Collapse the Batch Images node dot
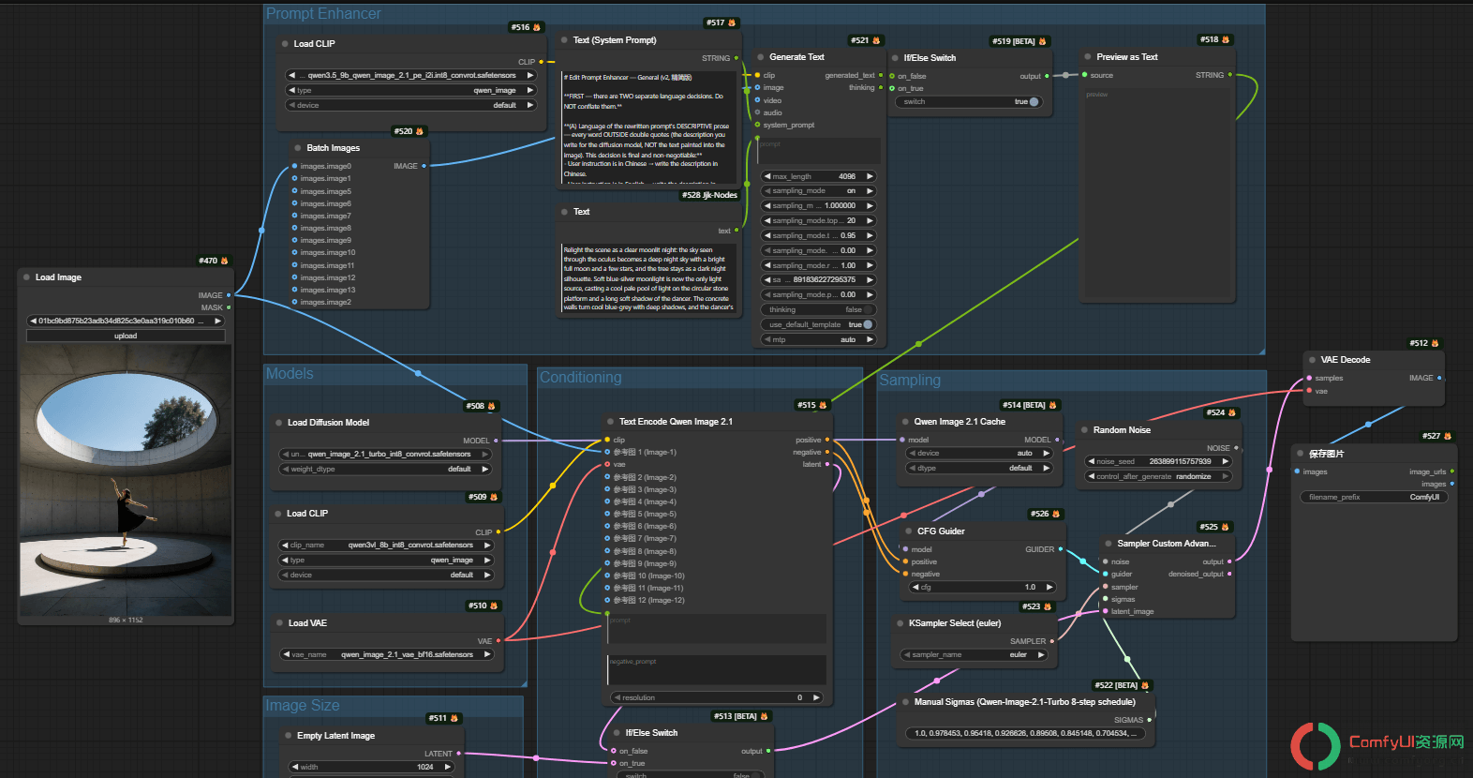 [x=296, y=148]
